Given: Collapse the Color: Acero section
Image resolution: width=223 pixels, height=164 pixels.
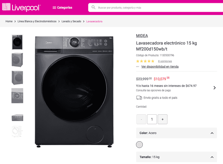Looking at the screenshot, I should click(x=212, y=133).
